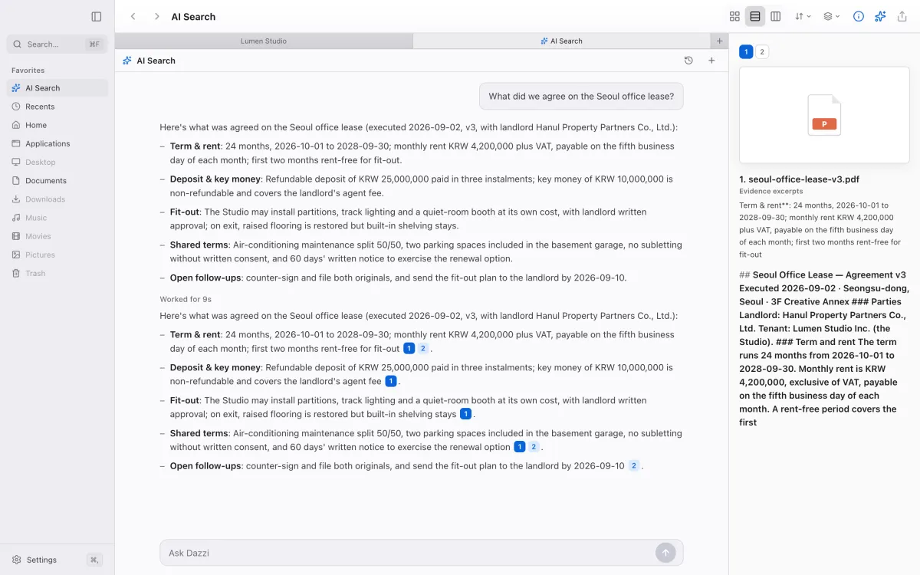Open the sort order dropdown
Image resolution: width=920 pixels, height=575 pixels.
(803, 16)
